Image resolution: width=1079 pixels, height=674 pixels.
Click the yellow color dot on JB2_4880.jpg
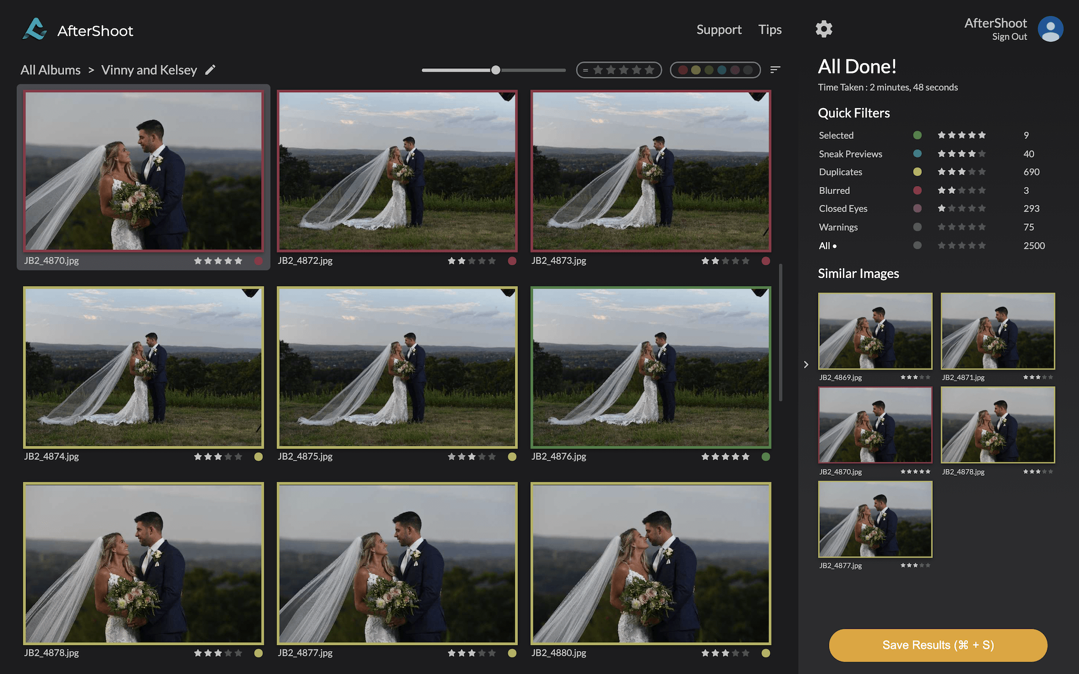point(766,653)
